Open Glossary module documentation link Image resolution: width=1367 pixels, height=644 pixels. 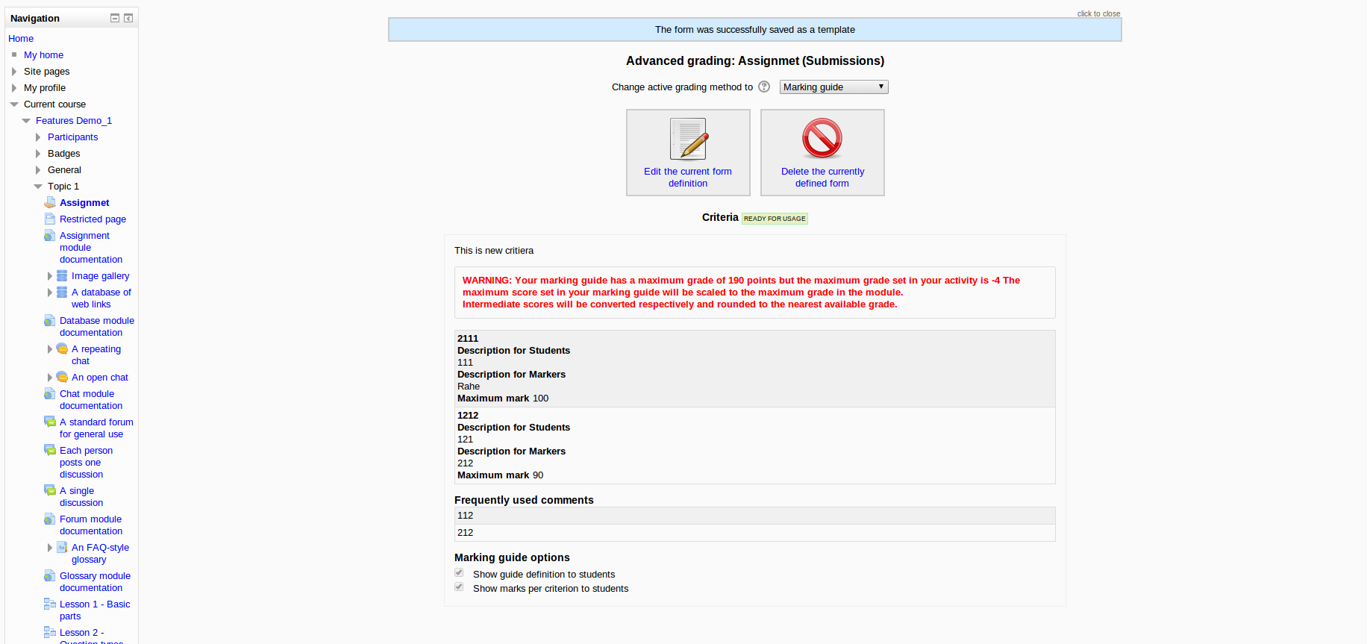95,581
